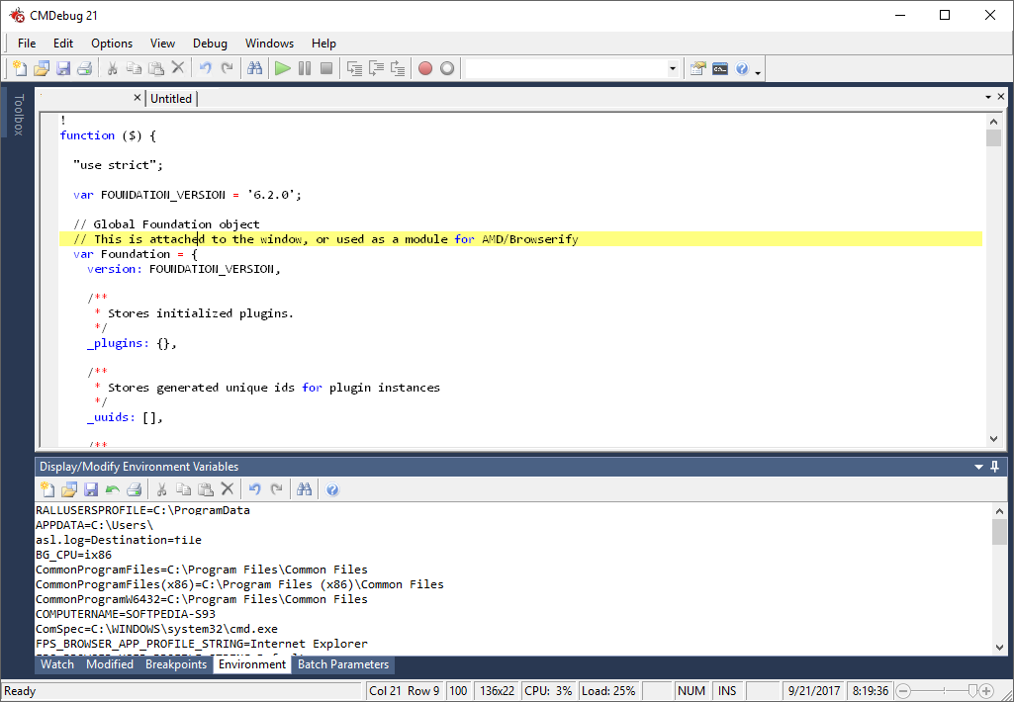Viewport: 1014px width, 702px height.
Task: Pause execution using the main toolbar
Action: (x=305, y=68)
